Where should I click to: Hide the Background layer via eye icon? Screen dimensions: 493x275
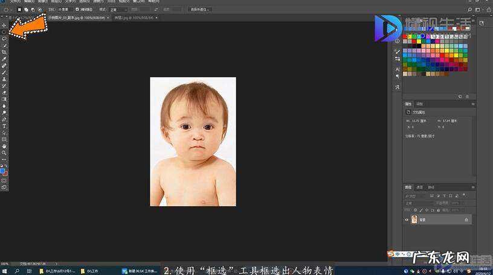pyautogui.click(x=407, y=220)
